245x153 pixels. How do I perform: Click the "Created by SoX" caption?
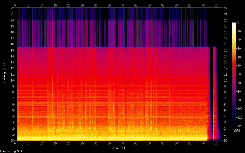tap(11, 151)
